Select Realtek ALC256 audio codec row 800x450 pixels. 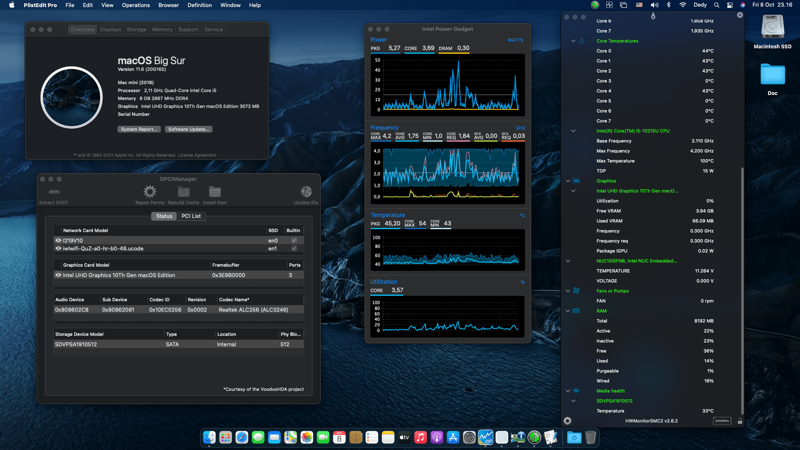pyautogui.click(x=179, y=310)
